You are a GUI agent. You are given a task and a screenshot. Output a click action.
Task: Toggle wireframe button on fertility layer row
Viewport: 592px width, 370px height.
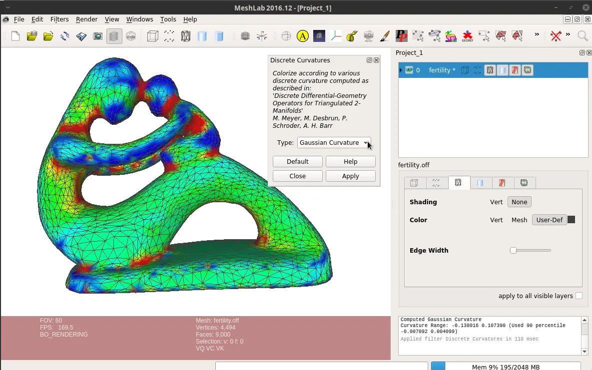click(490, 70)
